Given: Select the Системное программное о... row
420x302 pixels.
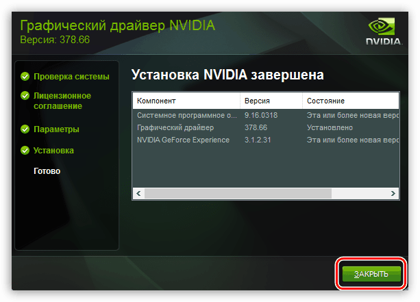Looking at the screenshot, I should 266,116.
